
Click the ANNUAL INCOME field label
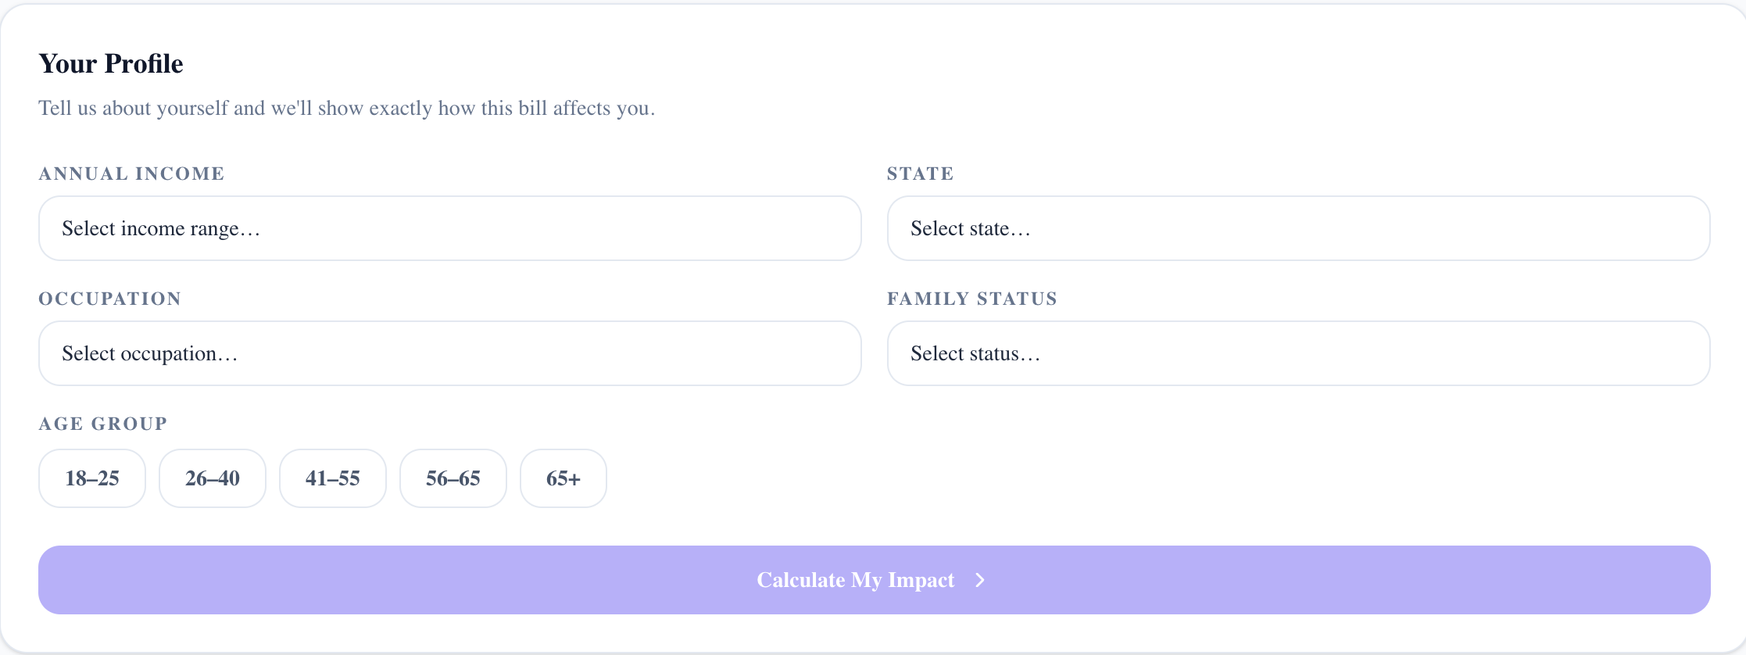[x=131, y=174]
